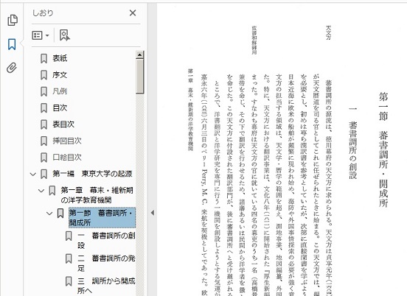The image size is (407, 296).
Task: Click the bookmarks scrollbar up arrow
Action: (x=139, y=54)
